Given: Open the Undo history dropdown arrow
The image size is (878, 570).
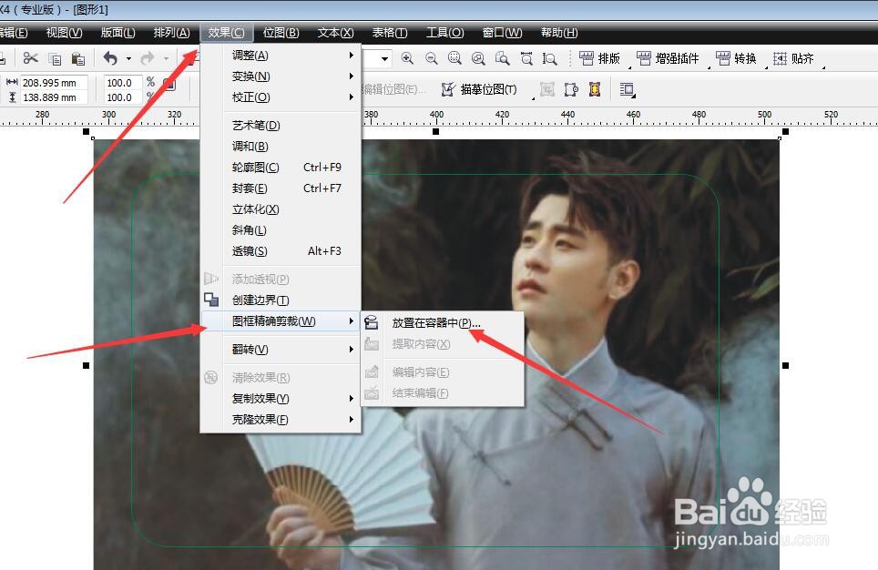Looking at the screenshot, I should 128,59.
